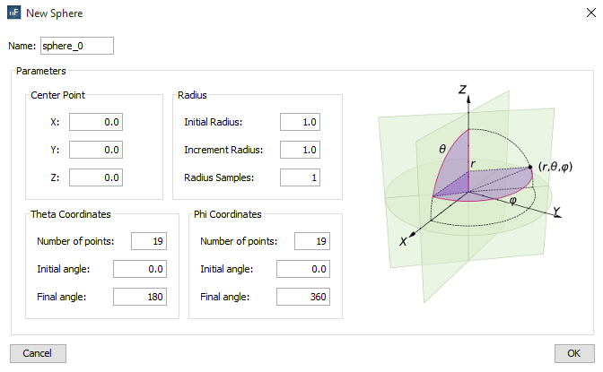Focus Phi Final angle input
603x372 pixels.
[x=304, y=297]
